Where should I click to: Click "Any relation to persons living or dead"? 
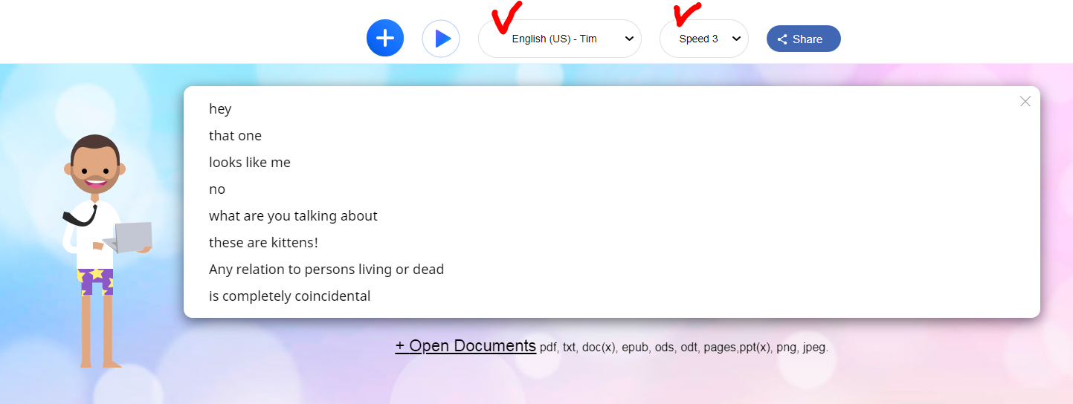coord(326,270)
